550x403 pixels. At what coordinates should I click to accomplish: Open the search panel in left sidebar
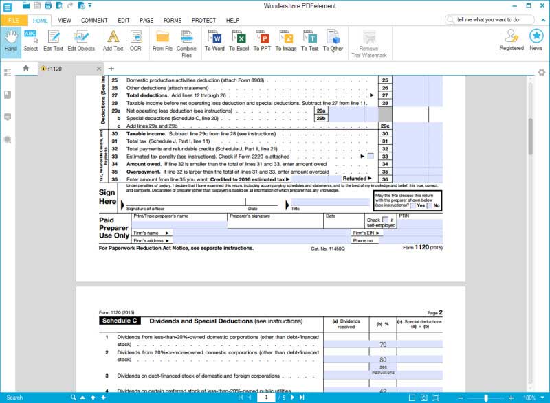click(x=8, y=139)
